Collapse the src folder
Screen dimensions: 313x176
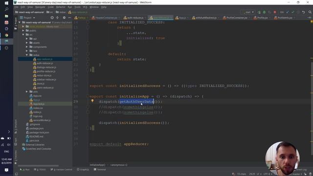click(x=23, y=35)
